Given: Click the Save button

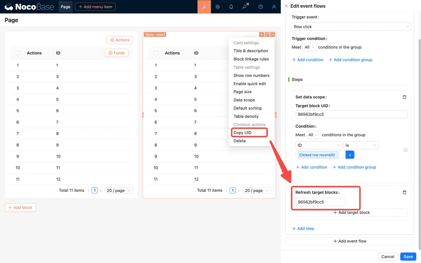Looking at the screenshot, I should (x=408, y=256).
